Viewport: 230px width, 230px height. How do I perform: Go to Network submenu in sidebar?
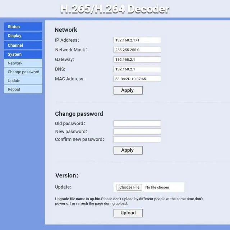[x=23, y=63]
